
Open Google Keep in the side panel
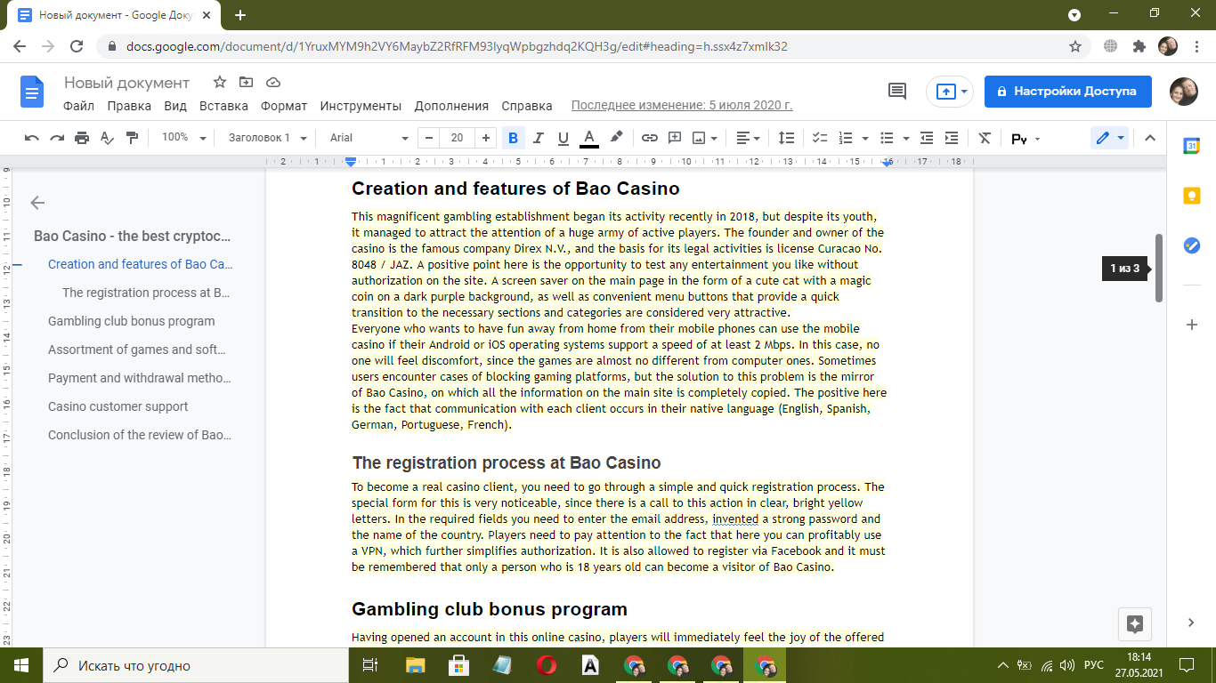[x=1192, y=196]
